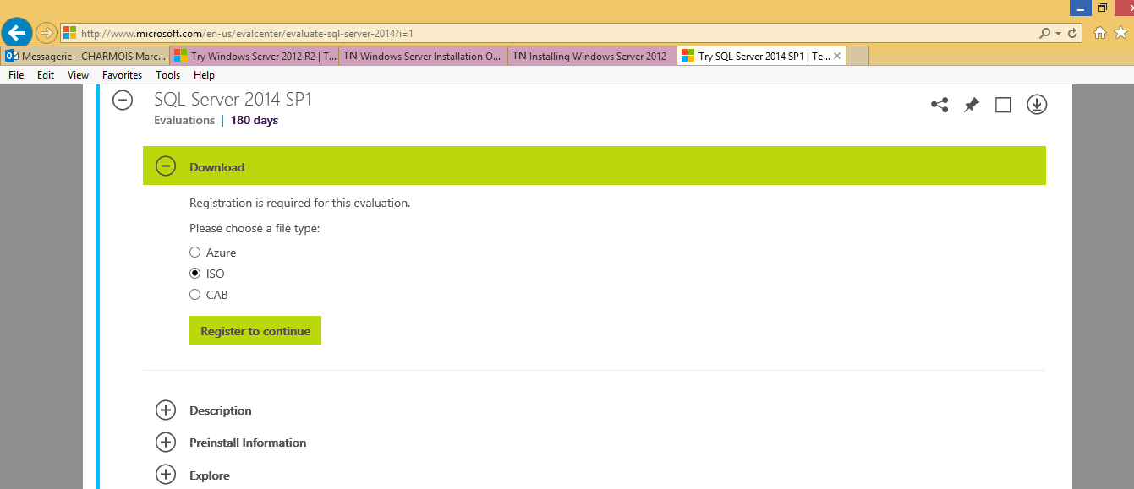Click the 180 days text
The height and width of the screenshot is (489, 1134).
(x=255, y=120)
